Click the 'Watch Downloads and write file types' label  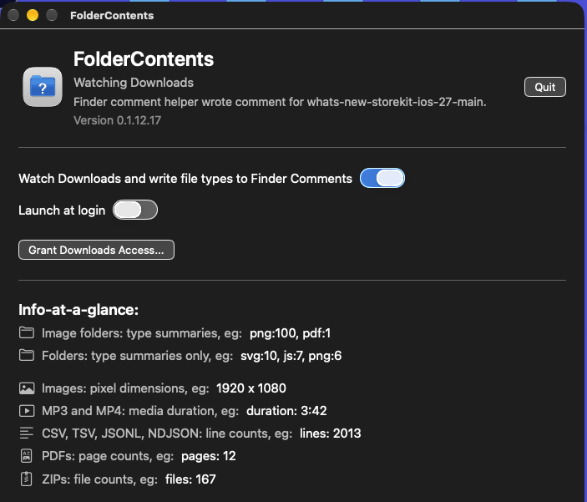coord(185,179)
